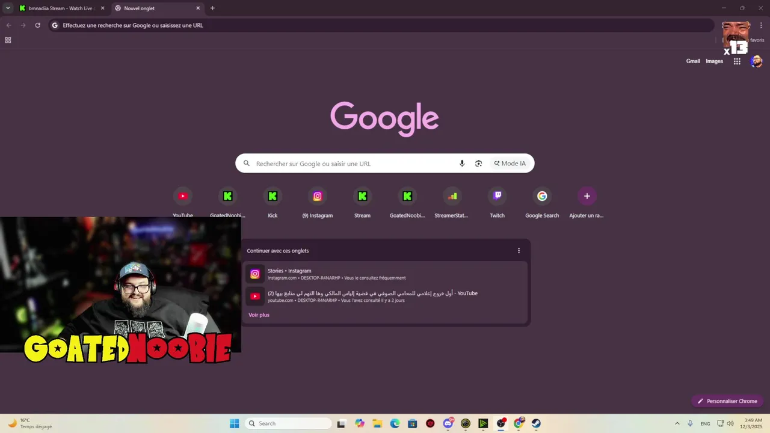
Task: Open Stories • Instagram recent tab entry
Action: click(x=385, y=274)
